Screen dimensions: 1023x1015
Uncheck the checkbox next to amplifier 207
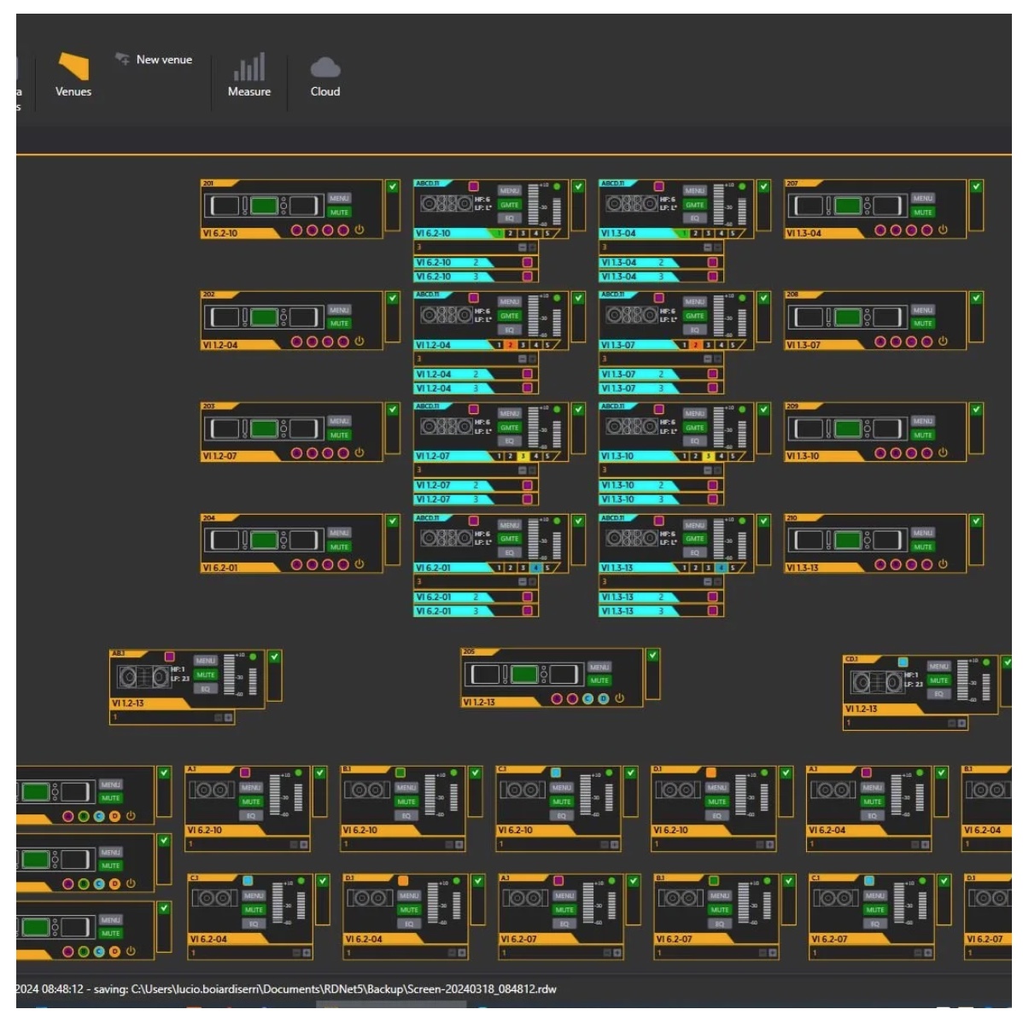point(976,186)
